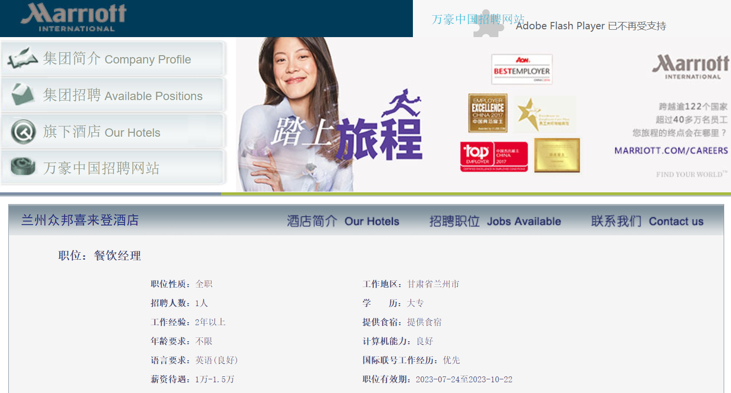Click the gold plaque award image
This screenshot has height=393, width=731.
point(557,155)
